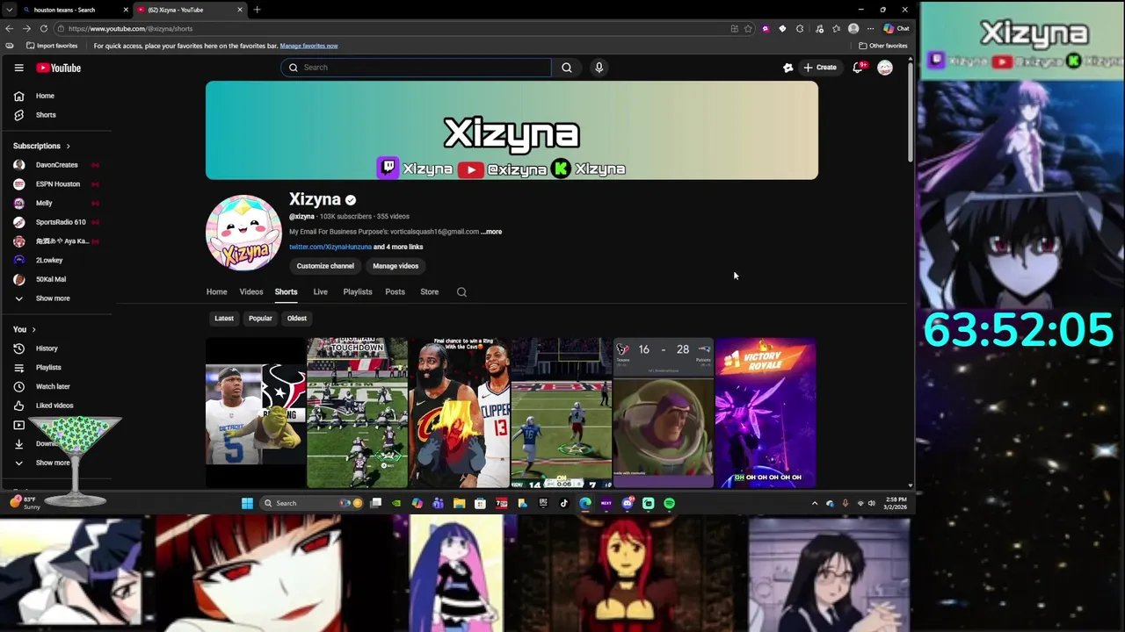This screenshot has height=632, width=1125.
Task: Click Import favorites in favorites bar
Action: coord(52,46)
